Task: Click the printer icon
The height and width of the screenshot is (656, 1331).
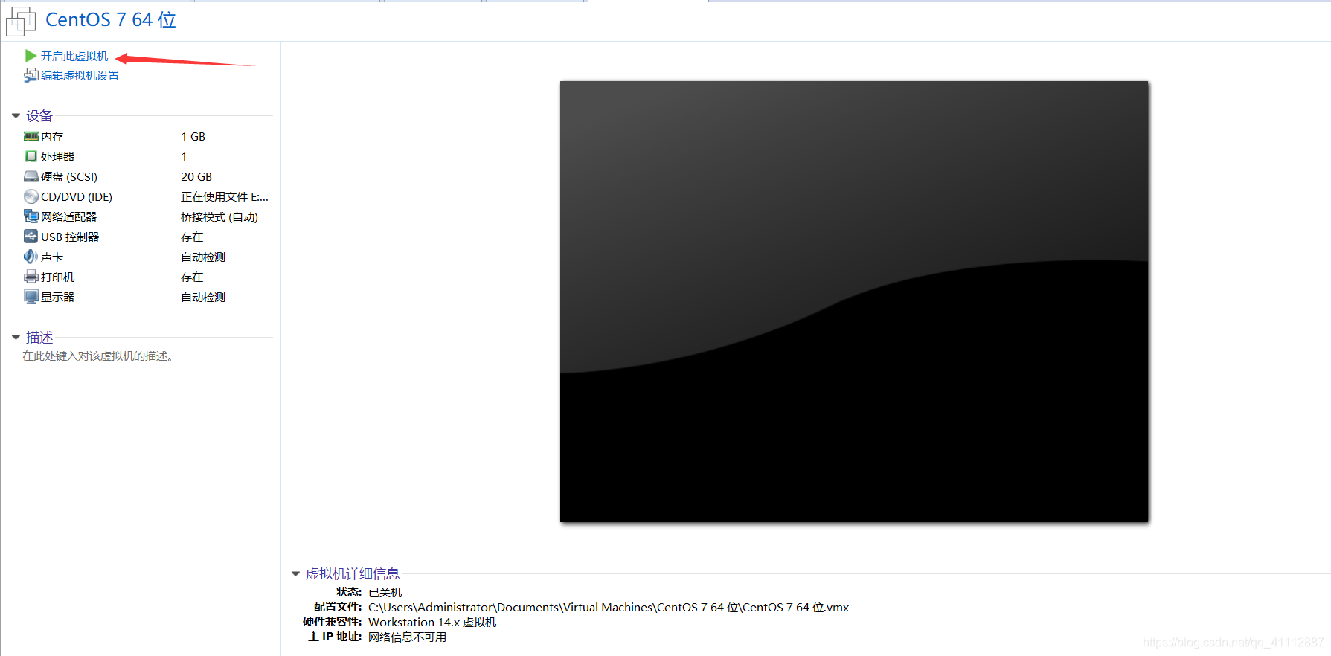Action: click(x=31, y=277)
